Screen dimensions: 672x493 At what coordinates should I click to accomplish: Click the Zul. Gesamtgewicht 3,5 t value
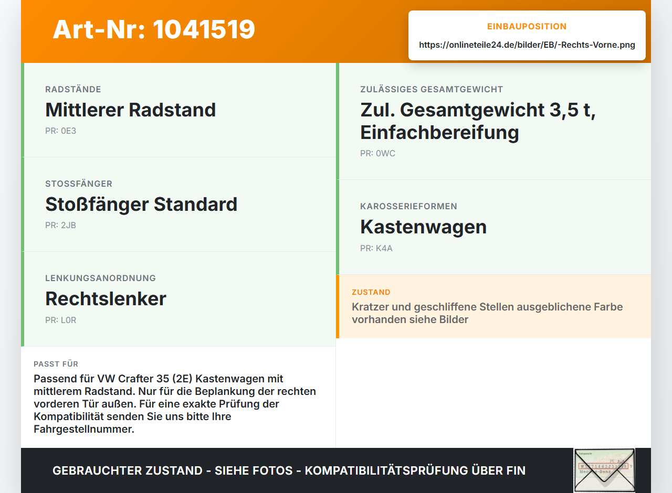(x=478, y=121)
